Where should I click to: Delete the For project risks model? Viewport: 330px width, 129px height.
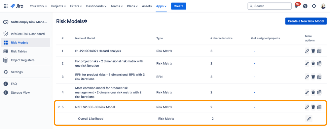313,63
